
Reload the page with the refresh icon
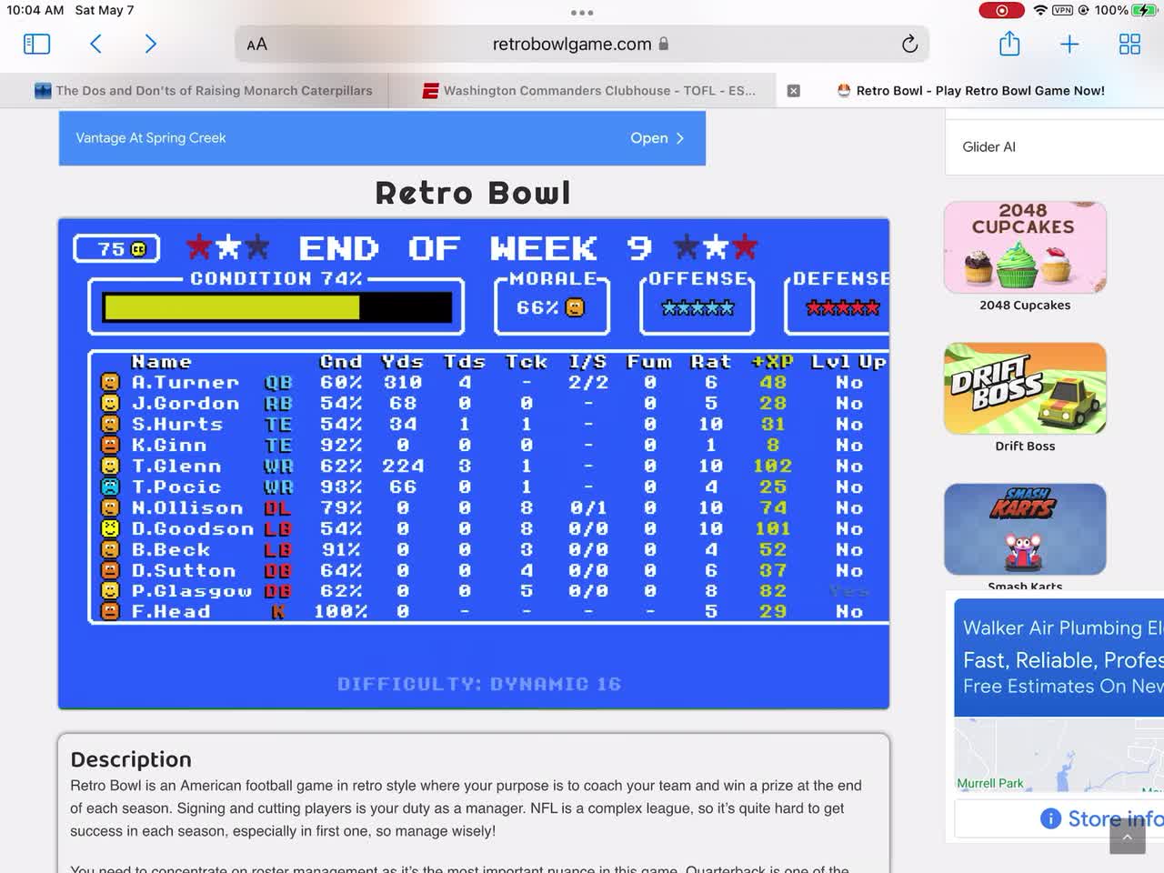click(909, 44)
